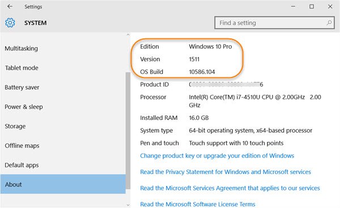Click Change product key or upgrade link
This screenshot has width=340, height=208.
217,155
